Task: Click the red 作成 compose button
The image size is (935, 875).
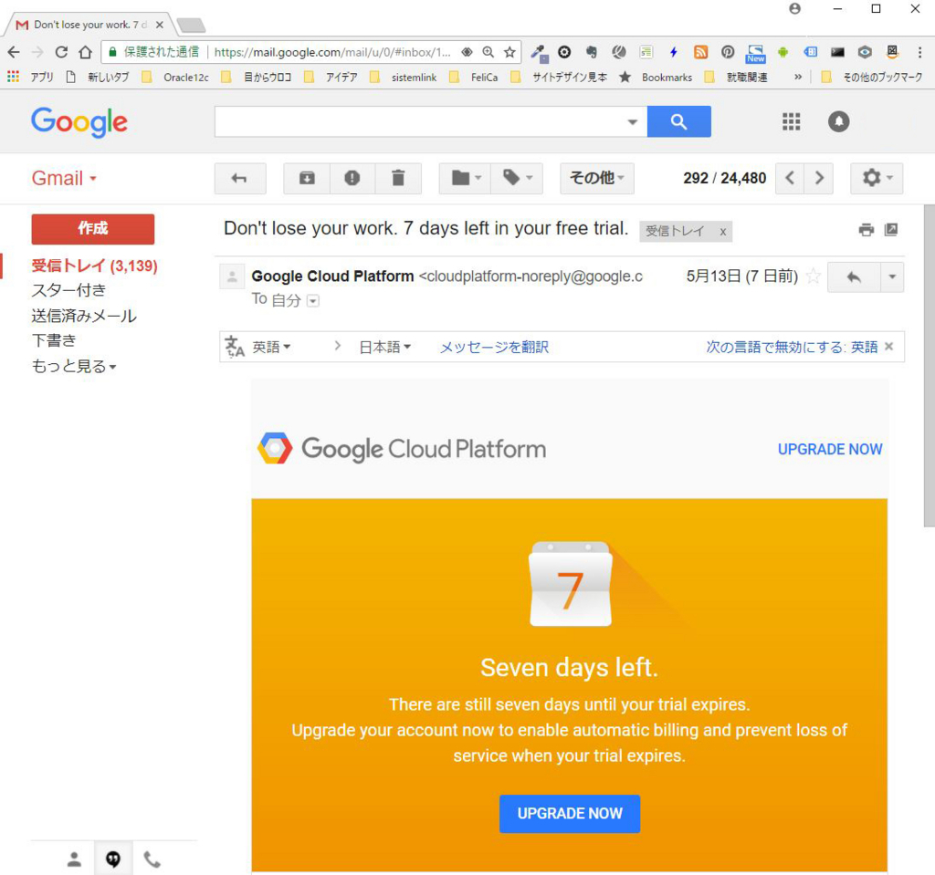Action: 93,229
